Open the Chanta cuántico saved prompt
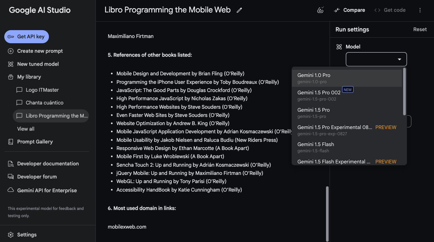Viewport: 434px width, 242px height. tap(44, 103)
